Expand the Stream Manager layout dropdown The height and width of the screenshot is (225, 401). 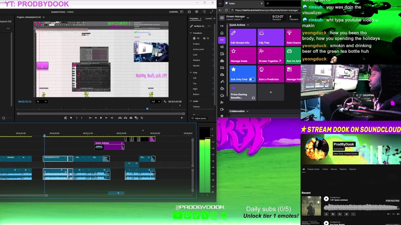pyautogui.click(x=248, y=18)
